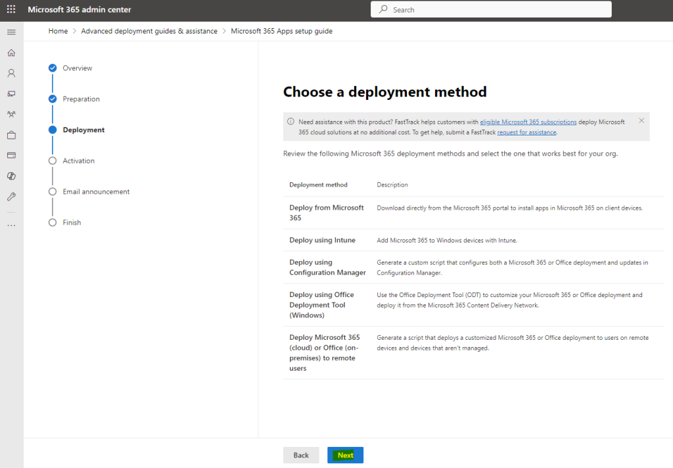Open Copilot icon in sidebar
The height and width of the screenshot is (468, 673).
[x=12, y=176]
